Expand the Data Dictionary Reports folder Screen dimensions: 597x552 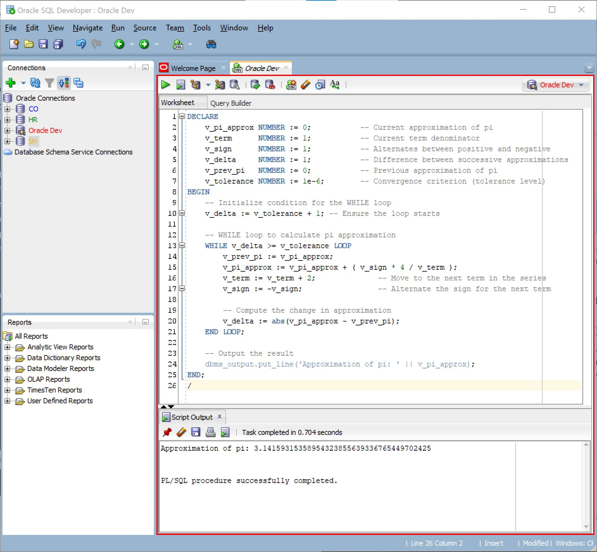point(7,358)
